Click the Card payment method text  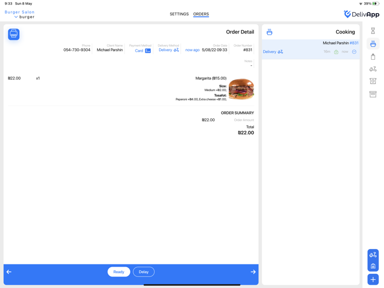[139, 50]
